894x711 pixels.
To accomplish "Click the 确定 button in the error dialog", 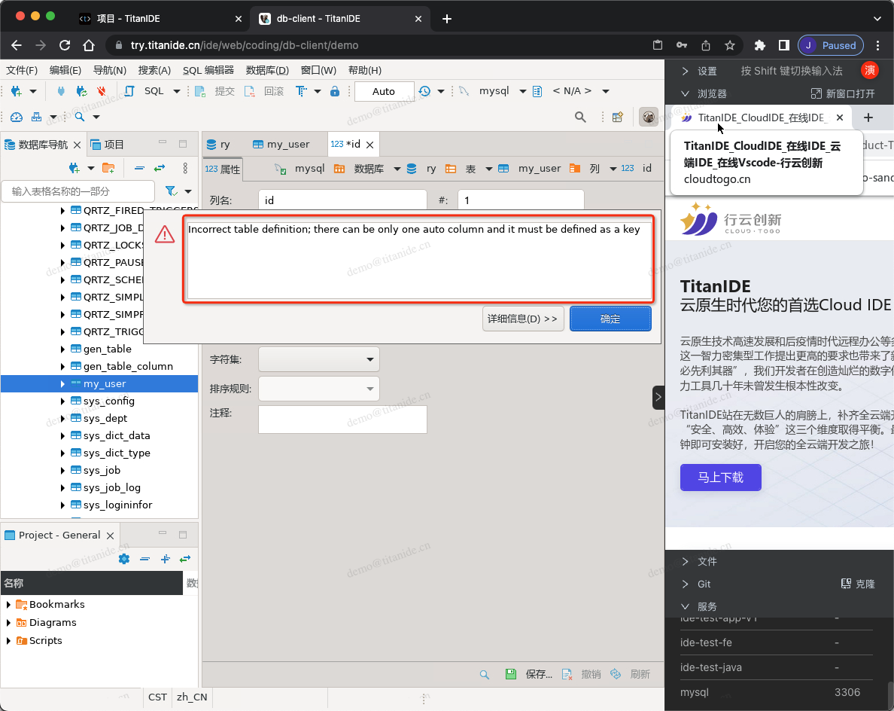I will click(610, 319).
